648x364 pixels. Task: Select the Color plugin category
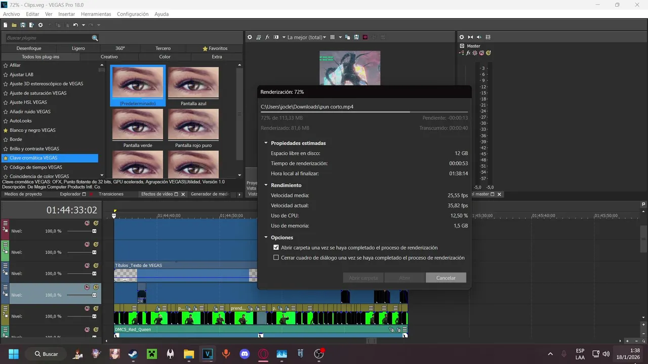[165, 57]
